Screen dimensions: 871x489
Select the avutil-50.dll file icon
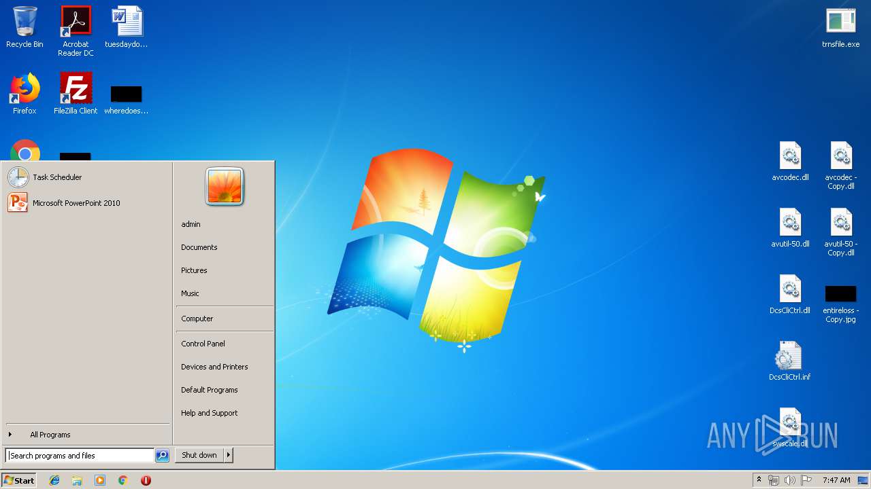click(x=790, y=228)
